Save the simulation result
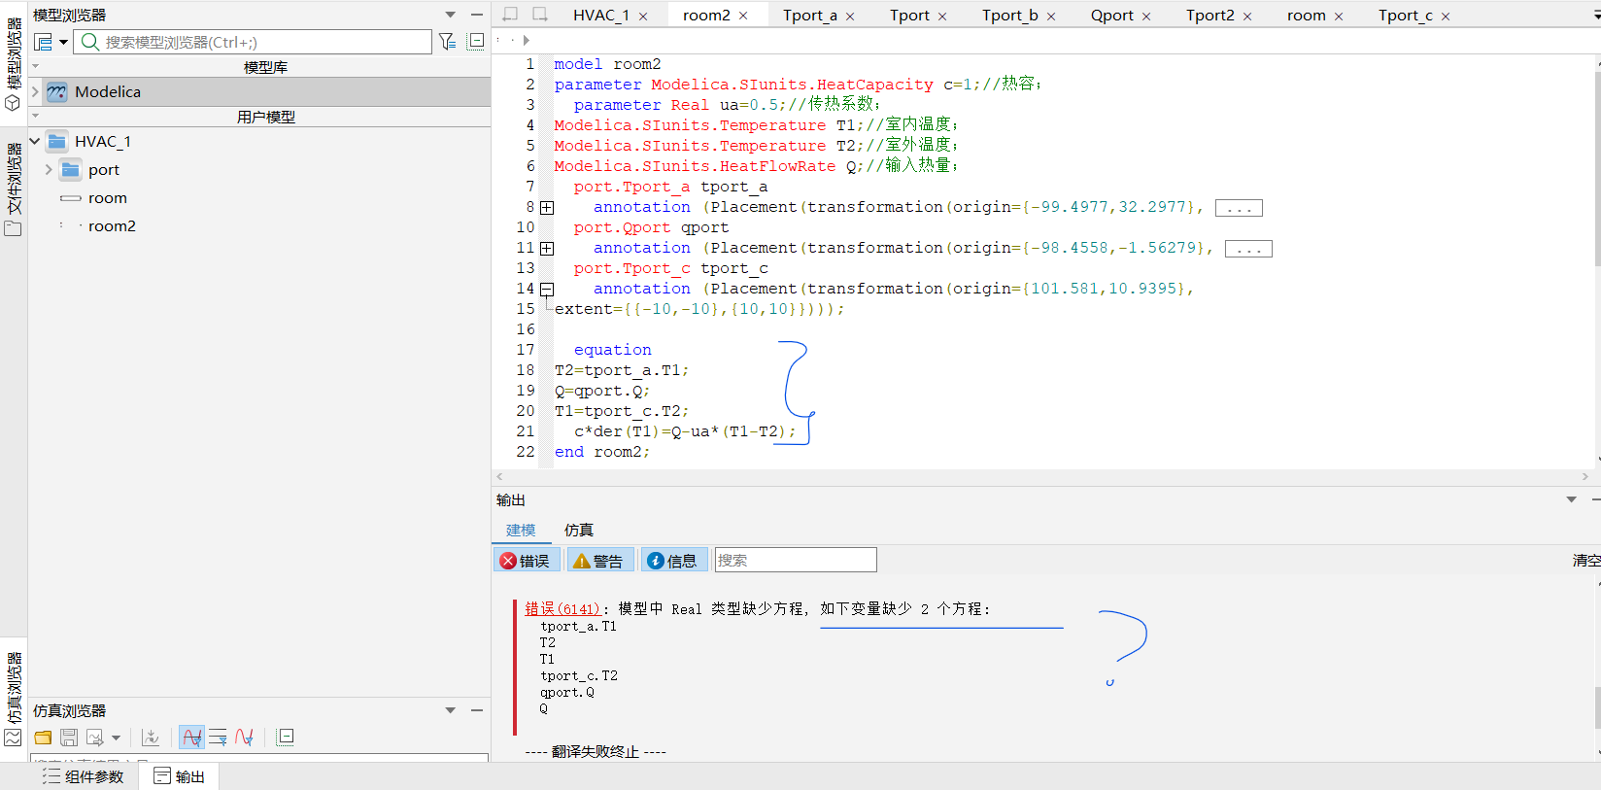The width and height of the screenshot is (1601, 790). [x=69, y=738]
